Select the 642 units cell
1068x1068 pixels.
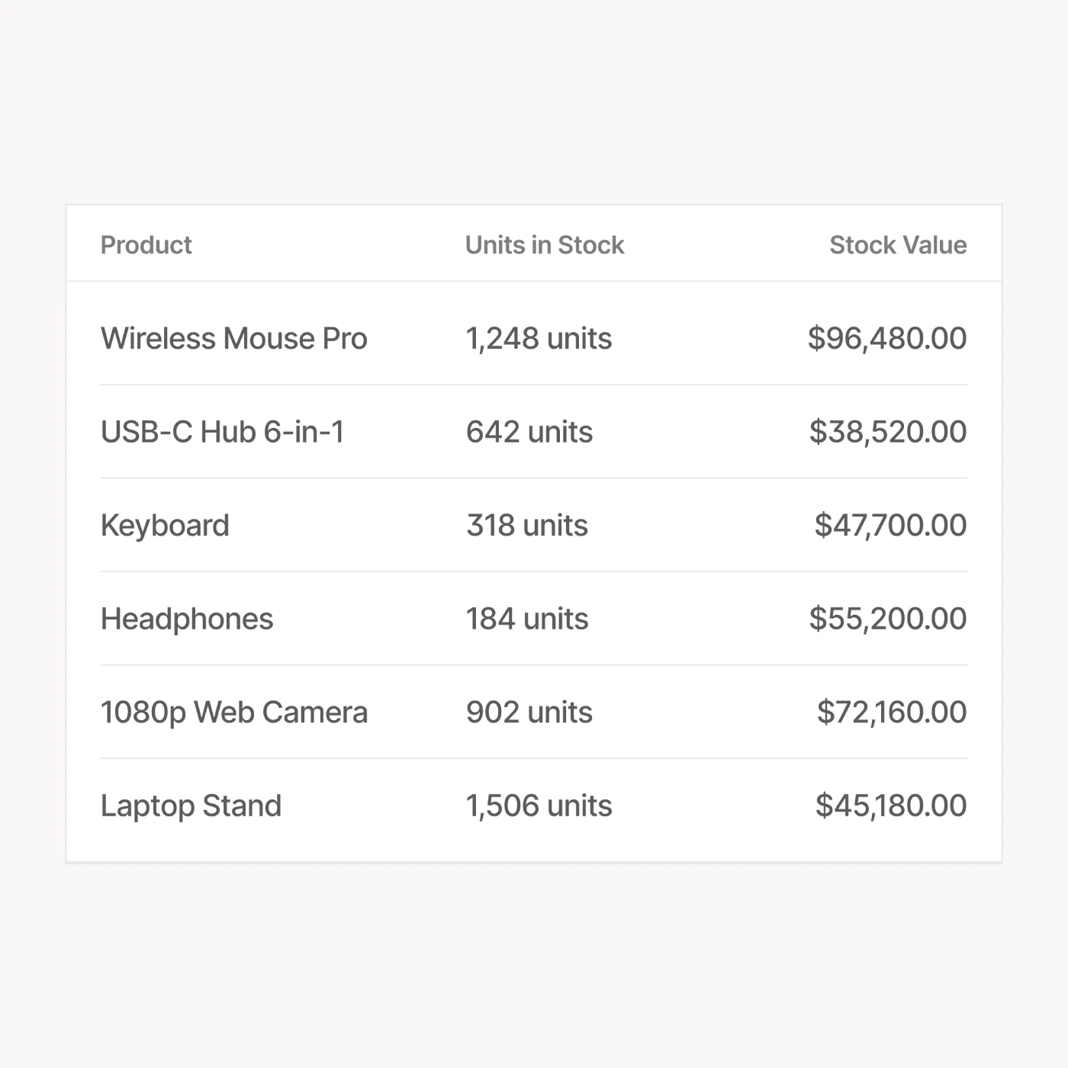tap(529, 432)
